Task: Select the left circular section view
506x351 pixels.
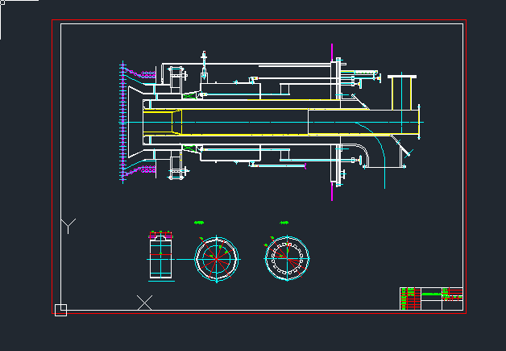Action: [x=218, y=258]
